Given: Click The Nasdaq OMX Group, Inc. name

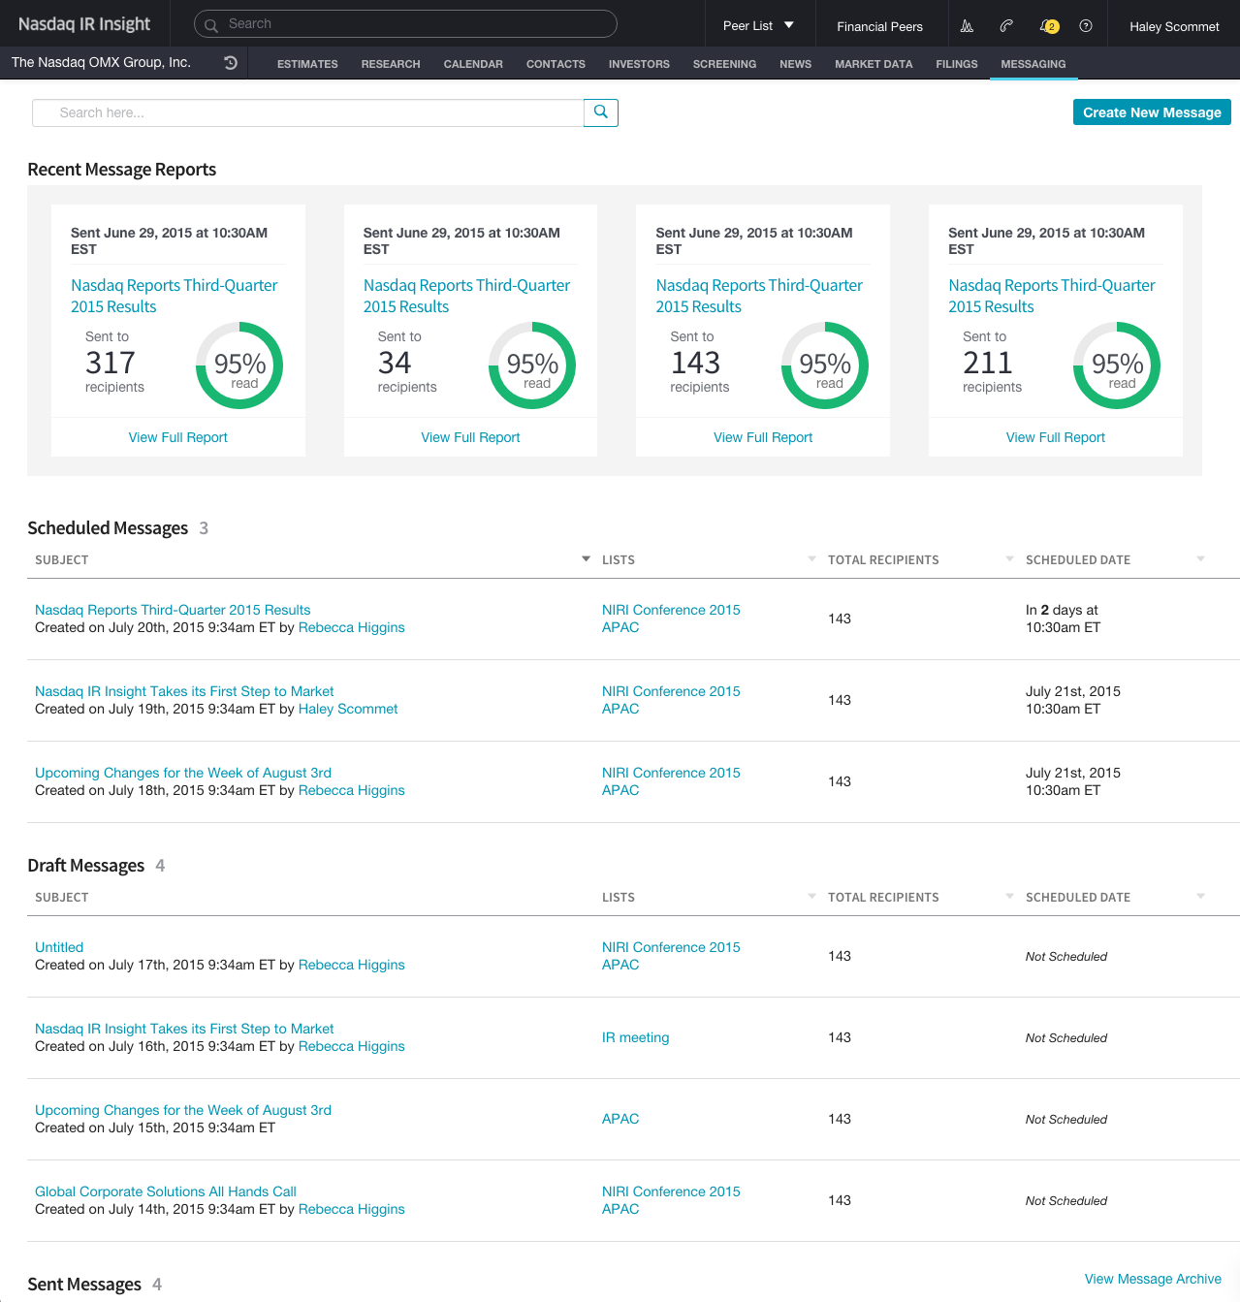Looking at the screenshot, I should (x=101, y=62).
